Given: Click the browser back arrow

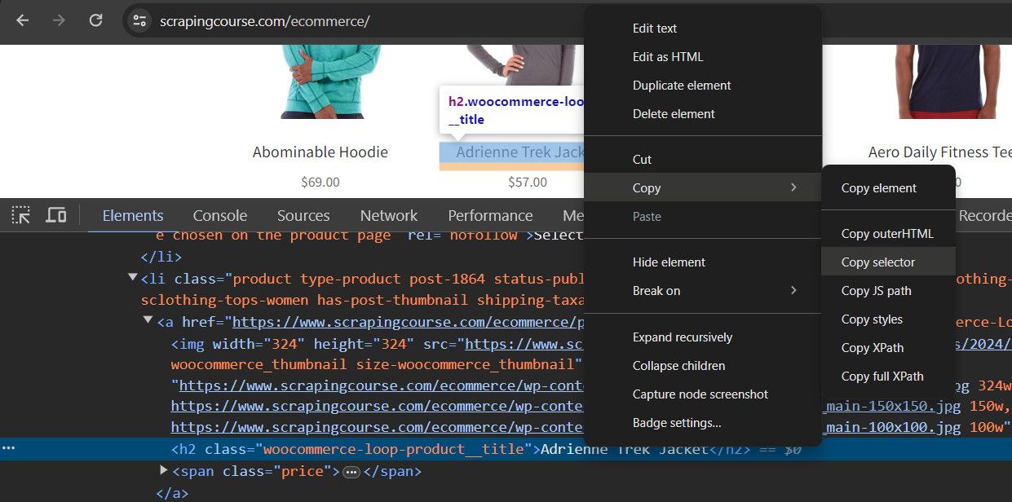Looking at the screenshot, I should point(22,20).
